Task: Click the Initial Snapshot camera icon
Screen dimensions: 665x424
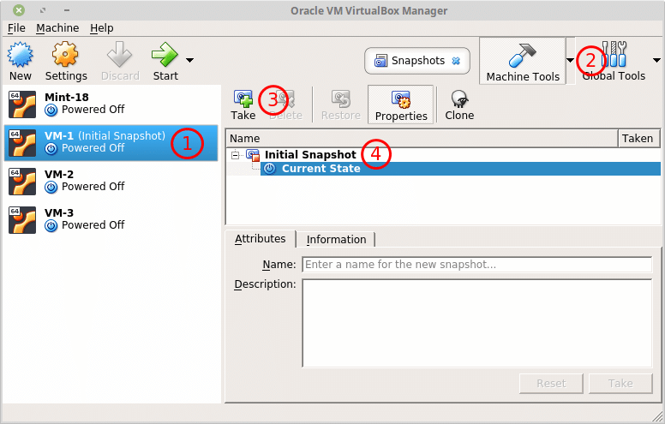Action: pos(253,155)
